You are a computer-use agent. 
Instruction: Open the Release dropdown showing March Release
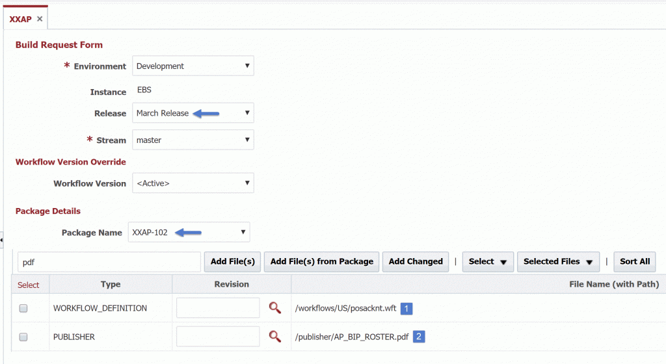193,113
